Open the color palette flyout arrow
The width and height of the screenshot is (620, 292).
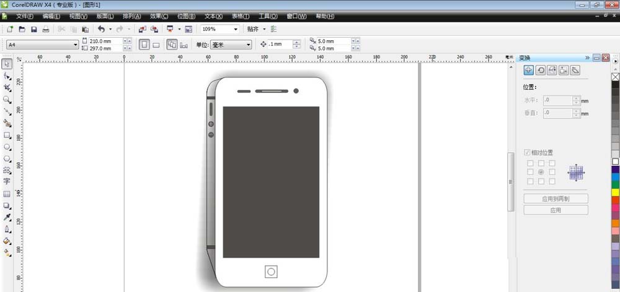pos(615,62)
